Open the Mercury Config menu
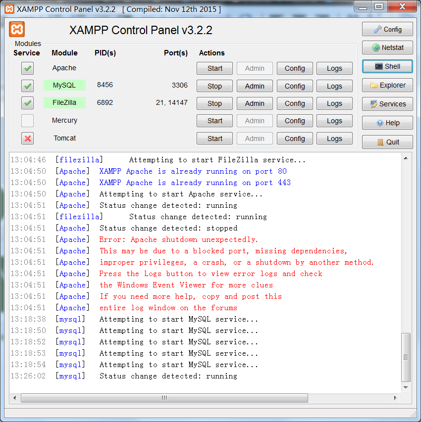This screenshot has width=421, height=422. [295, 121]
